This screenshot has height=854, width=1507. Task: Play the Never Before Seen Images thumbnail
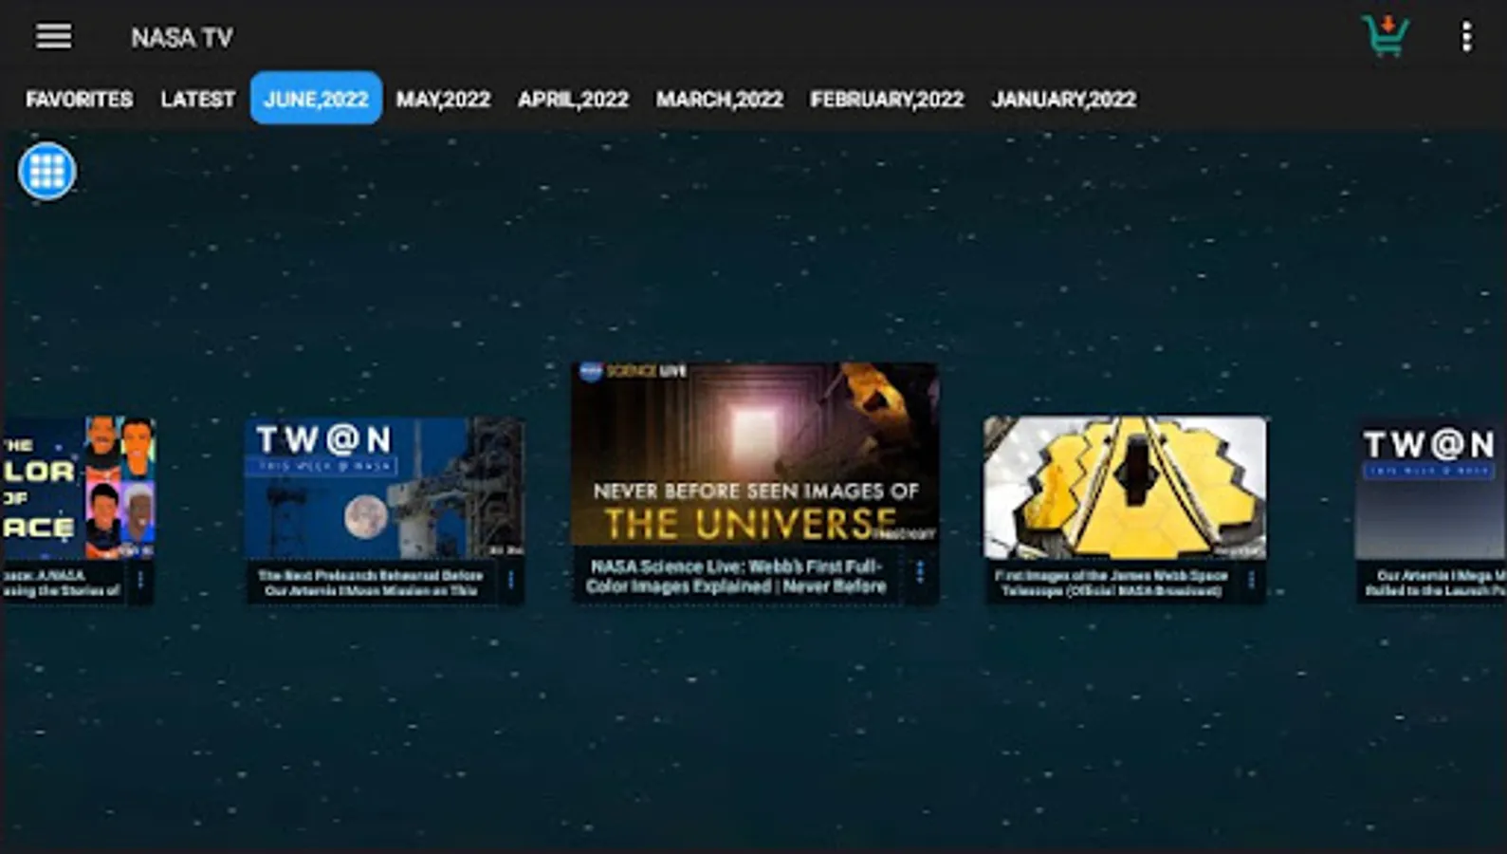pos(755,454)
